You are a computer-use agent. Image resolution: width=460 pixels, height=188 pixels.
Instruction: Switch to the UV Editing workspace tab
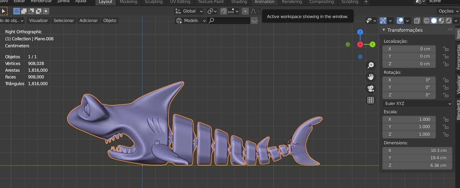pyautogui.click(x=180, y=2)
